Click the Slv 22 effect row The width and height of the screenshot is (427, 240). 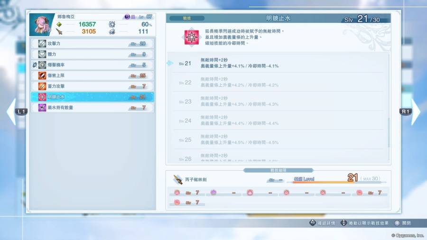[278, 82]
